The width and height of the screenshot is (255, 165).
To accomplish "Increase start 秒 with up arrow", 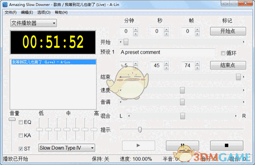I will click(x=166, y=29).
